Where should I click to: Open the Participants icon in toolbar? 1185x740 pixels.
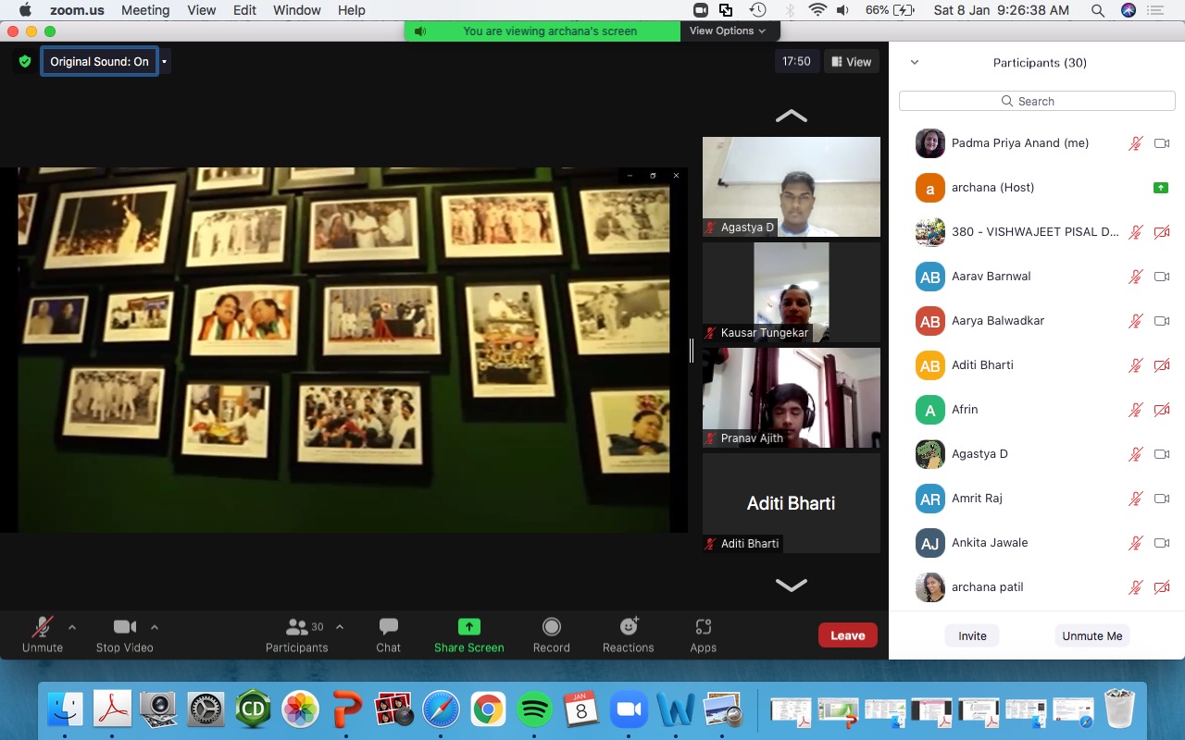click(297, 627)
